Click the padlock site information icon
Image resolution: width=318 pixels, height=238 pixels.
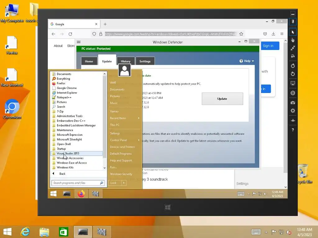(x=101, y=34)
